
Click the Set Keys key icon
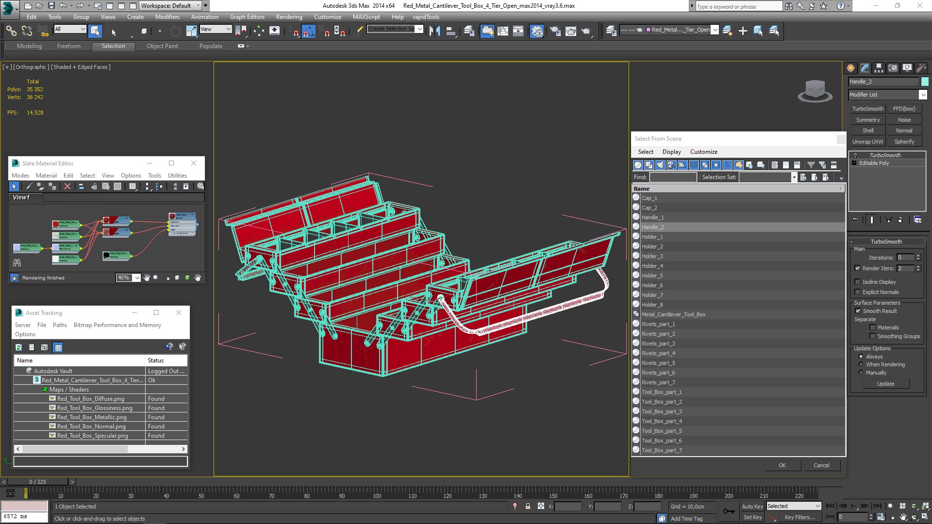click(x=729, y=511)
